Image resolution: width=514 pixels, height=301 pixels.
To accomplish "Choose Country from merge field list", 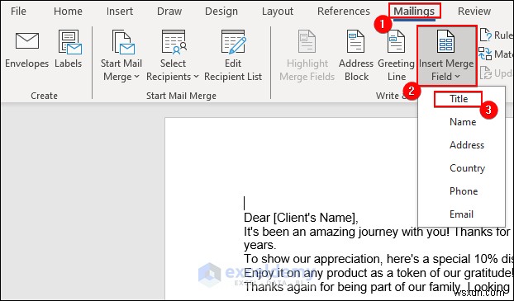I will click(467, 168).
